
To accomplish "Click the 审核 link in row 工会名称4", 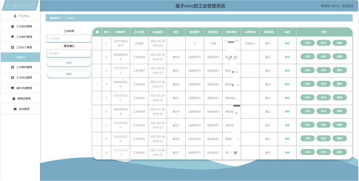I will pos(287,111).
